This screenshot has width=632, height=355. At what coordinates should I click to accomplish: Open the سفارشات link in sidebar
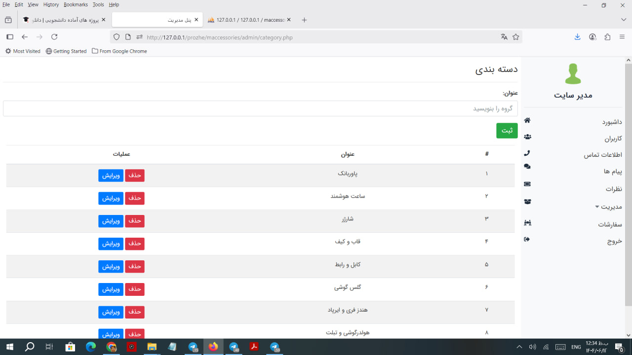[610, 224]
